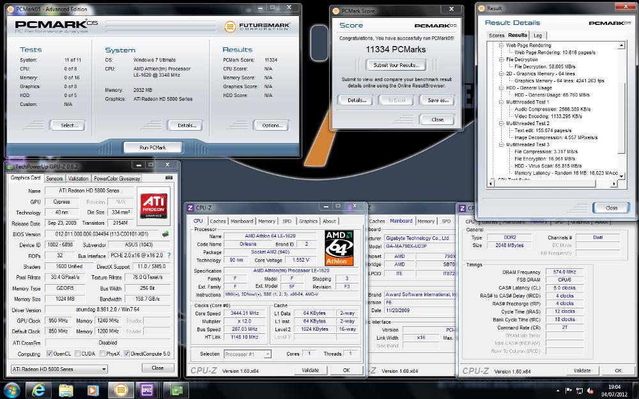Collapse Web Page Rendering tree node
This screenshot has width=639, height=399.
[x=502, y=45]
